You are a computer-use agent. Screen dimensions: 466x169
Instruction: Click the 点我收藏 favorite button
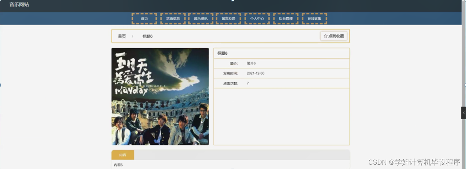point(333,36)
